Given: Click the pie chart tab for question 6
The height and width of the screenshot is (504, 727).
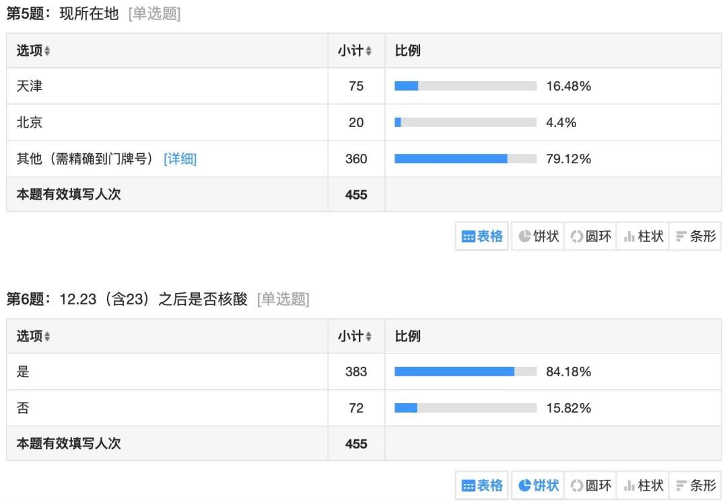Looking at the screenshot, I should [538, 485].
